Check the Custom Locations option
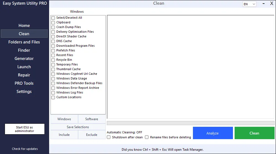This screenshot has height=154, width=276. click(x=53, y=97)
